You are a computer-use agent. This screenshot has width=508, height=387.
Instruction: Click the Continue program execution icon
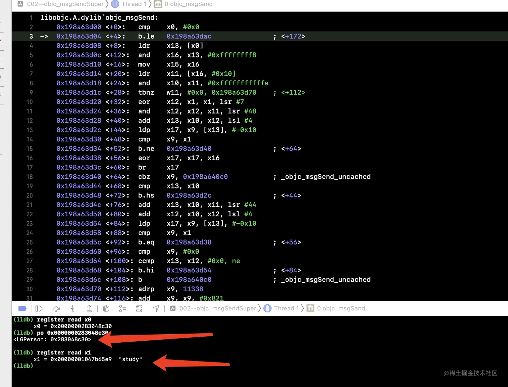pos(39,308)
